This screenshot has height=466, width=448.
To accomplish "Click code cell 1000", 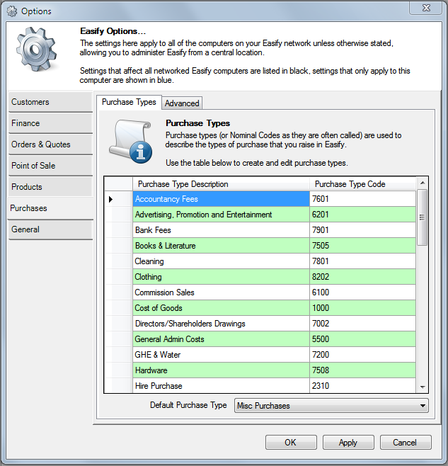I will (x=363, y=308).
